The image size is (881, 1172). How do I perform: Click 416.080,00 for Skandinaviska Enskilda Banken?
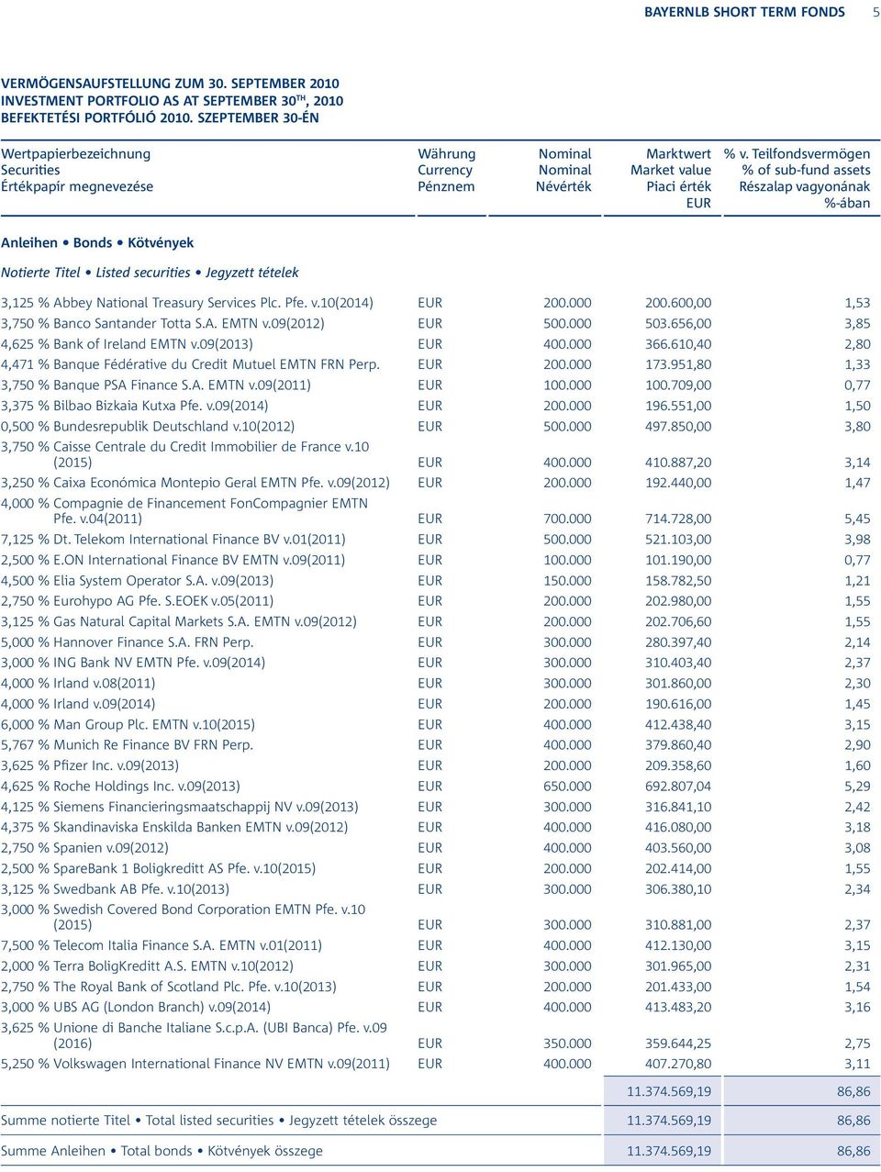click(678, 827)
